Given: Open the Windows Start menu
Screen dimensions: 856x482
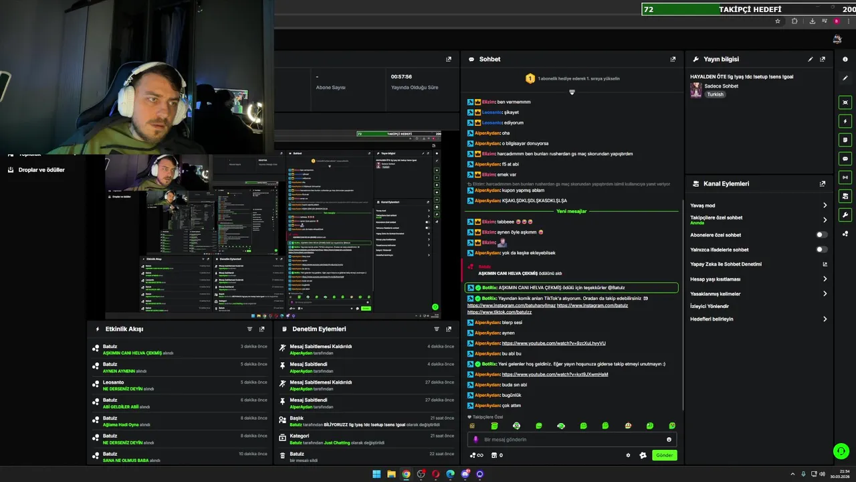Looking at the screenshot, I should coord(377,474).
